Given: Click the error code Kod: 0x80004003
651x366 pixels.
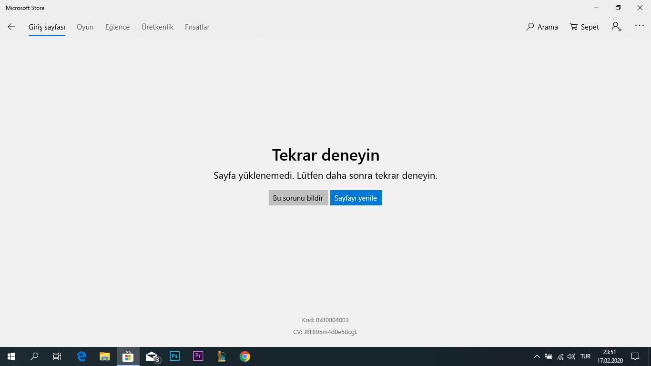Looking at the screenshot, I should click(325, 320).
